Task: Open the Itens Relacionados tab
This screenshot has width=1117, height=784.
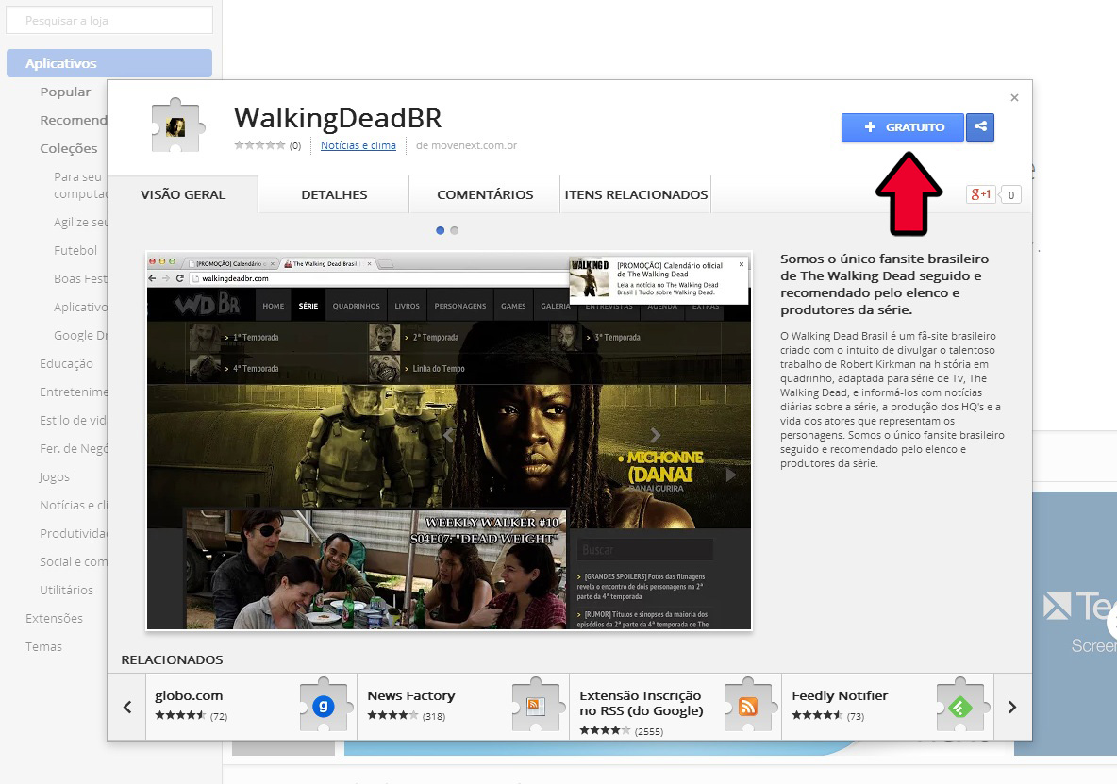Action: [636, 194]
